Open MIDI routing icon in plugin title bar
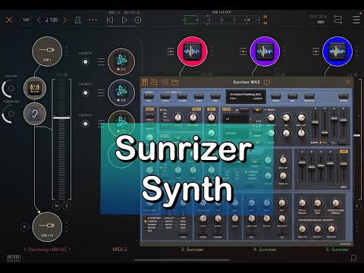The height and width of the screenshot is (273, 364). [154, 82]
